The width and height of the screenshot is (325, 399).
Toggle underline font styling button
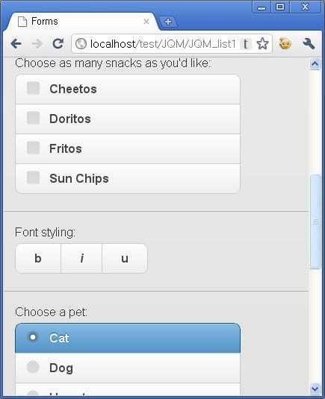[x=125, y=259]
